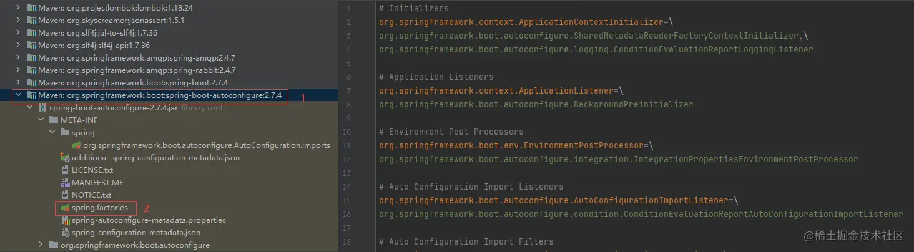The height and width of the screenshot is (252, 914).
Task: Place cursor on '# Auto Configuration Import Filters' comment
Action: pos(466,241)
